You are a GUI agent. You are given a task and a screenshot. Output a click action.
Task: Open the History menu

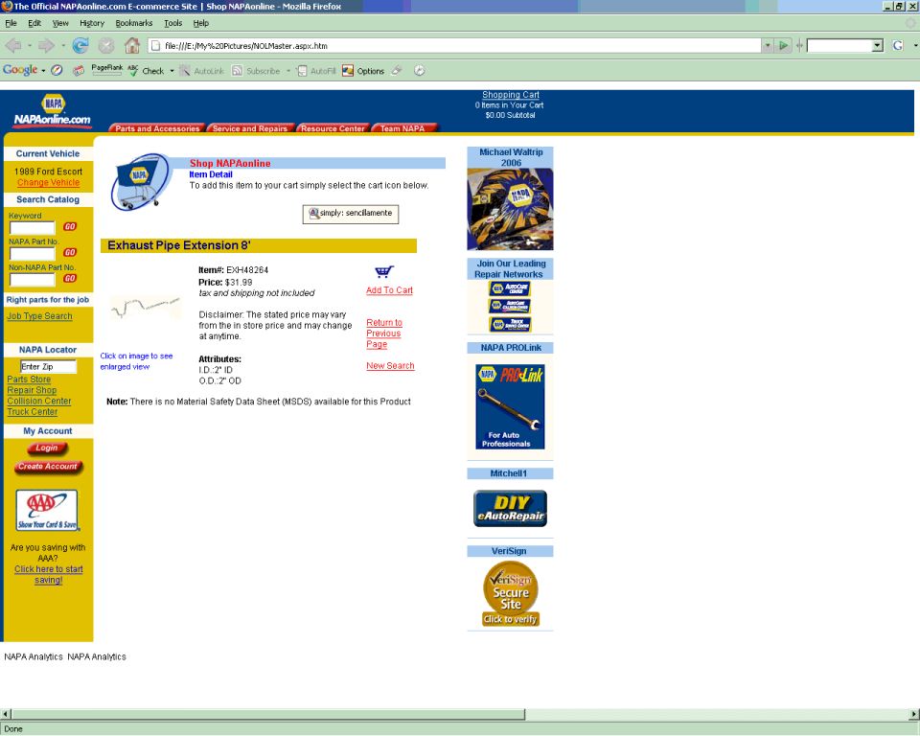[92, 23]
